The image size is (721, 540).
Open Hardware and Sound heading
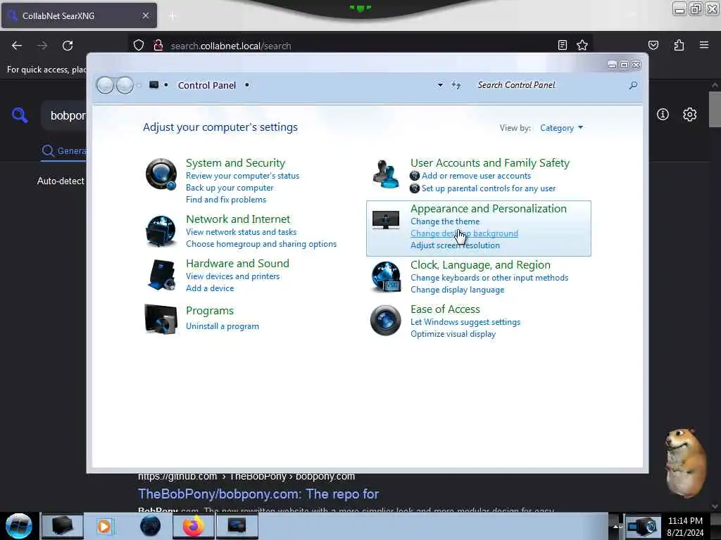point(237,263)
